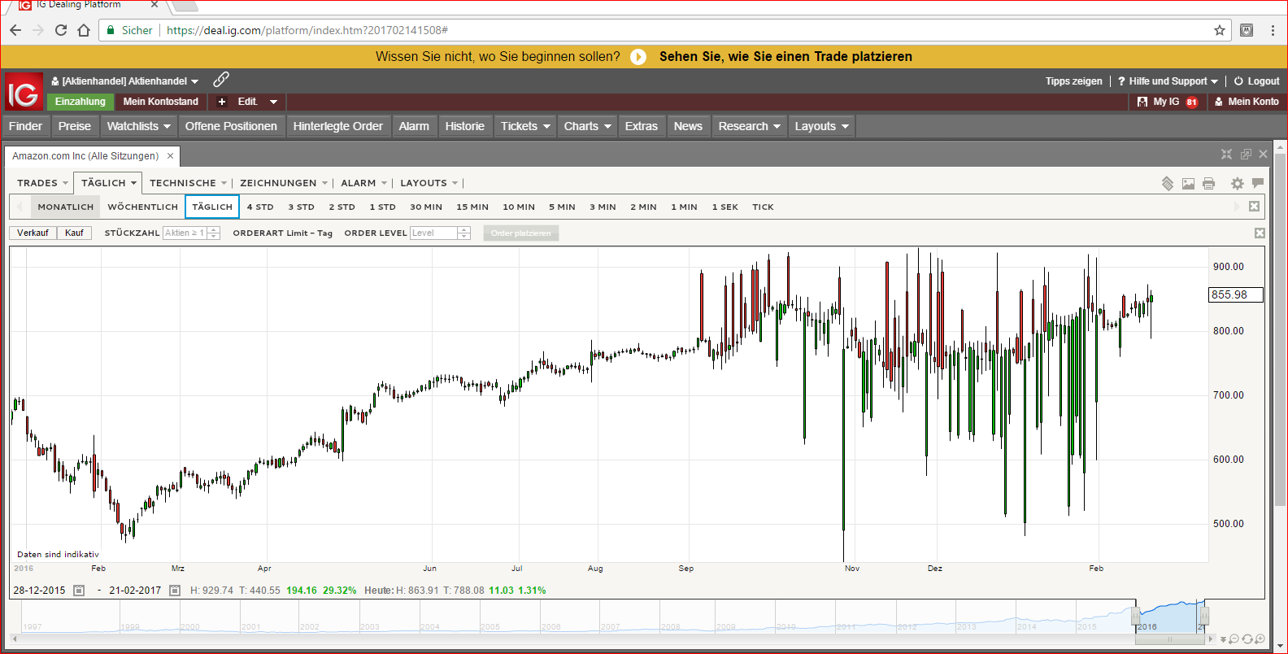Click the chain link icon

click(221, 80)
